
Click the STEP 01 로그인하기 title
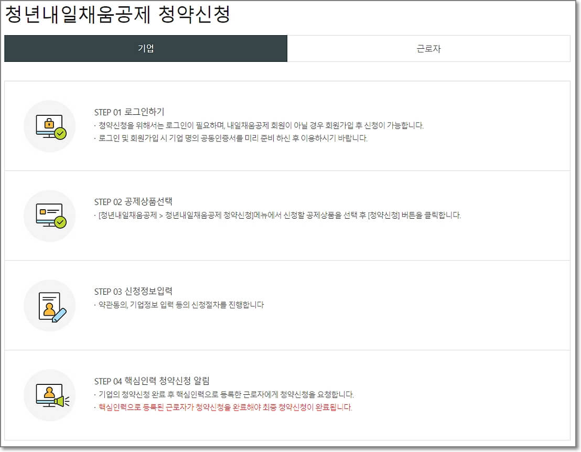click(130, 112)
